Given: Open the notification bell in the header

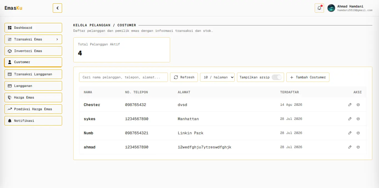Looking at the screenshot, I should 319,8.
